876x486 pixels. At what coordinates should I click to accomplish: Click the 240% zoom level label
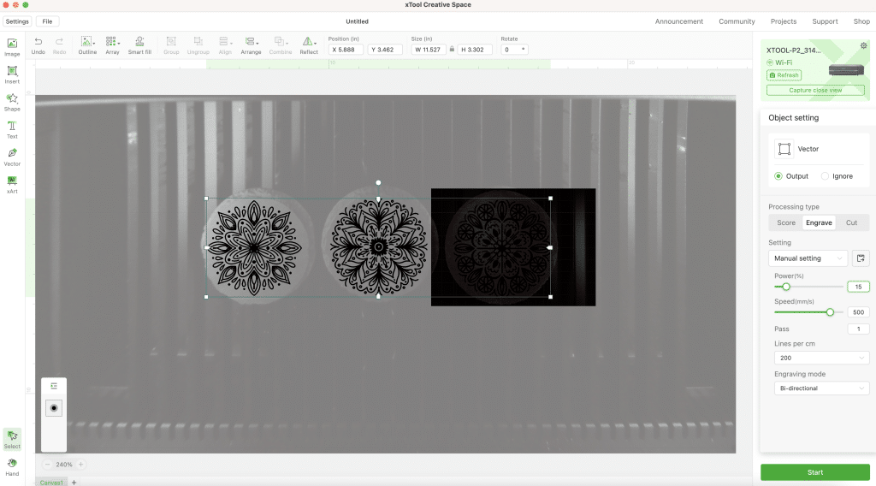pos(64,465)
